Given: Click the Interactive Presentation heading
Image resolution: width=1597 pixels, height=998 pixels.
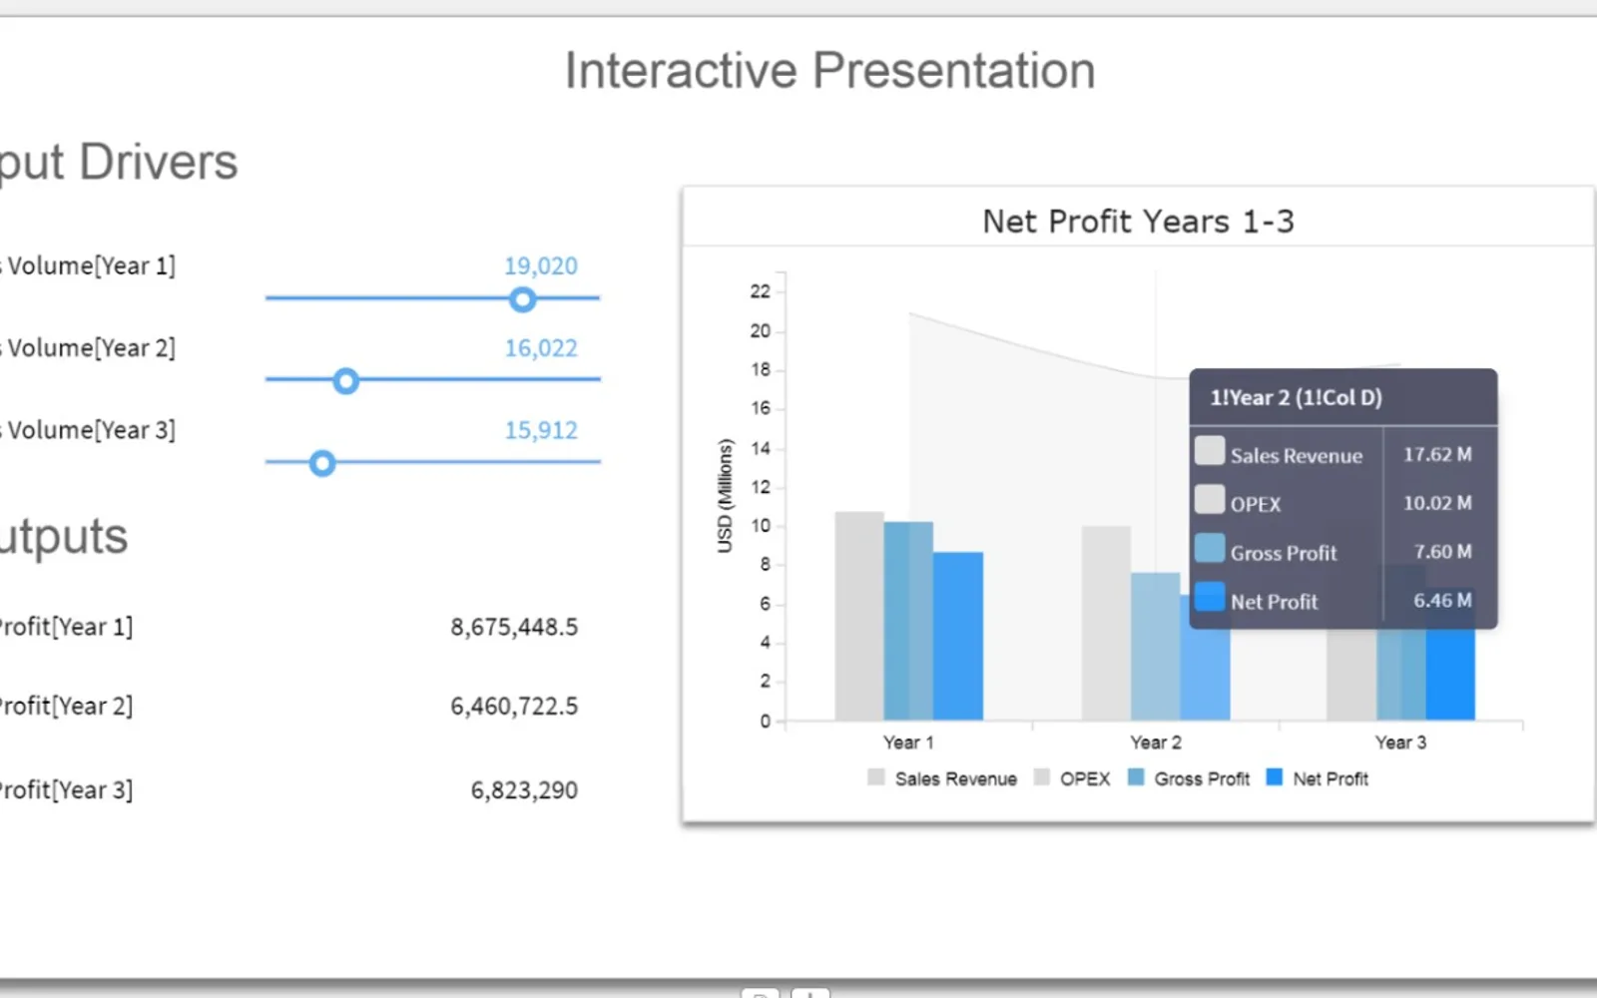Looking at the screenshot, I should 830,71.
